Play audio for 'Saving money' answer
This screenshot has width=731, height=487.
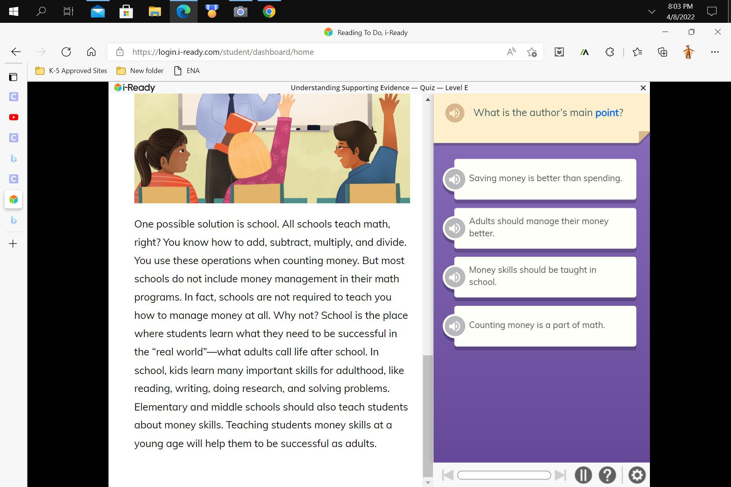coord(455,179)
